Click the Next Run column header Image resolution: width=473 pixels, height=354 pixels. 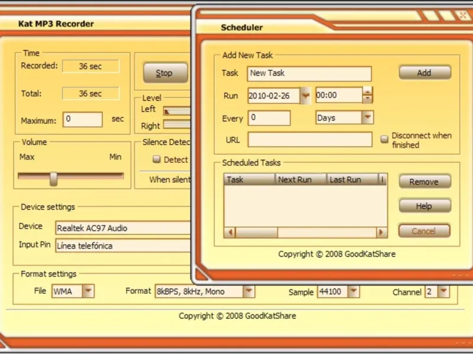tap(301, 179)
